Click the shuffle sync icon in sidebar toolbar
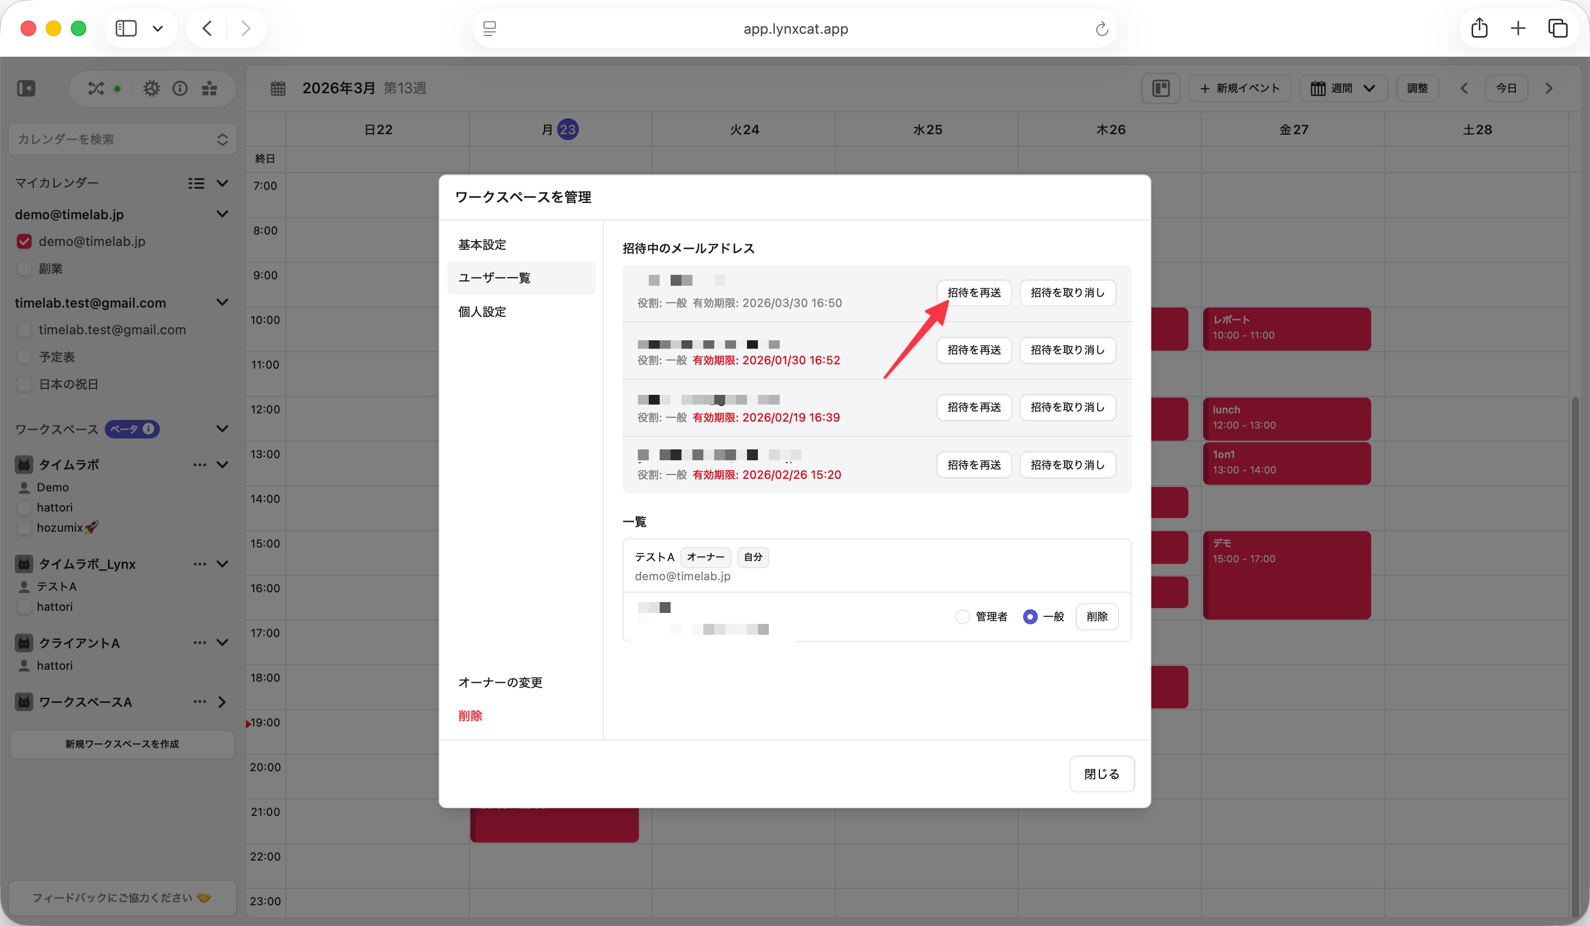 [96, 88]
